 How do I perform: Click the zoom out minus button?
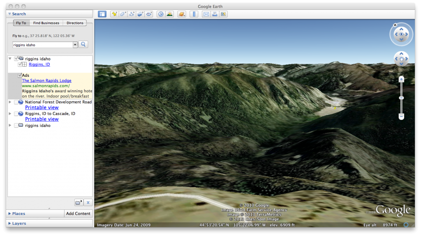point(401,117)
